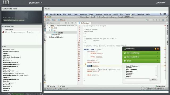This screenshot has width=170, height=95.
Task: Collapse the src folder
Action: click(50, 30)
